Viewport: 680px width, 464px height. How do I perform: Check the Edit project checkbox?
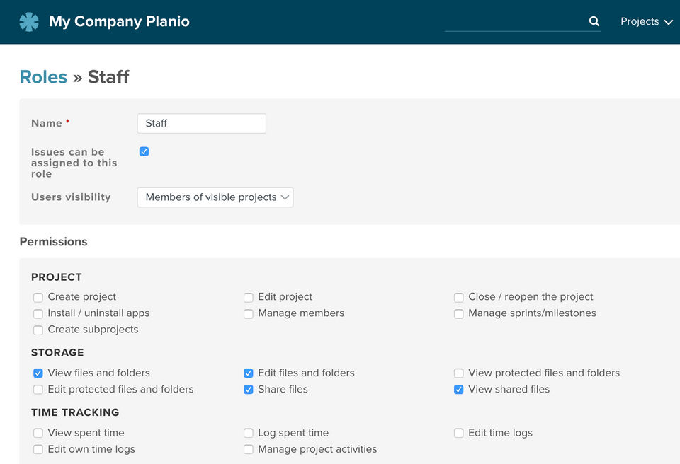click(x=249, y=298)
